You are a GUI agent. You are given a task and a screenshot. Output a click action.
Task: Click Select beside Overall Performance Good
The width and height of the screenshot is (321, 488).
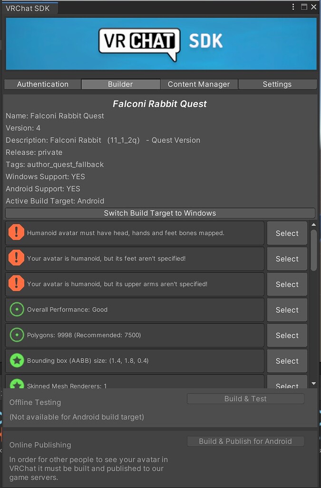coord(287,309)
